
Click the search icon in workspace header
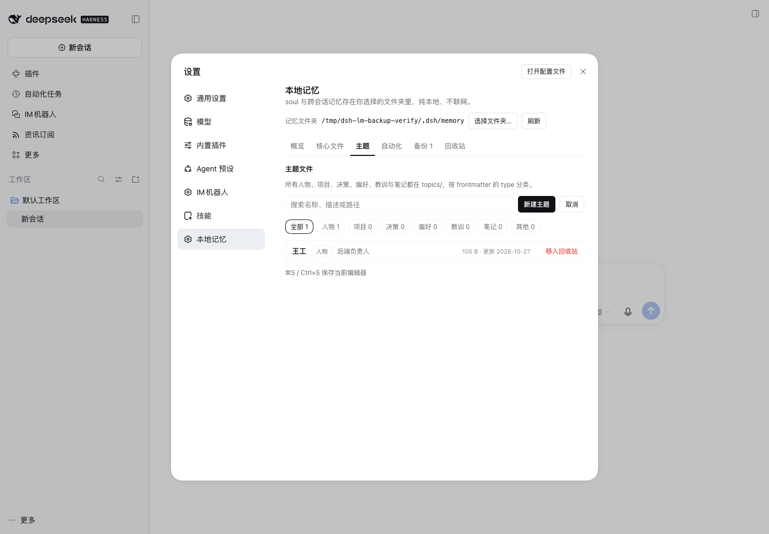(x=101, y=179)
